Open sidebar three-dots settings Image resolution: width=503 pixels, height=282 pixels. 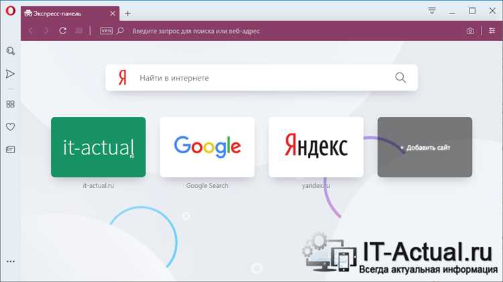[10, 261]
